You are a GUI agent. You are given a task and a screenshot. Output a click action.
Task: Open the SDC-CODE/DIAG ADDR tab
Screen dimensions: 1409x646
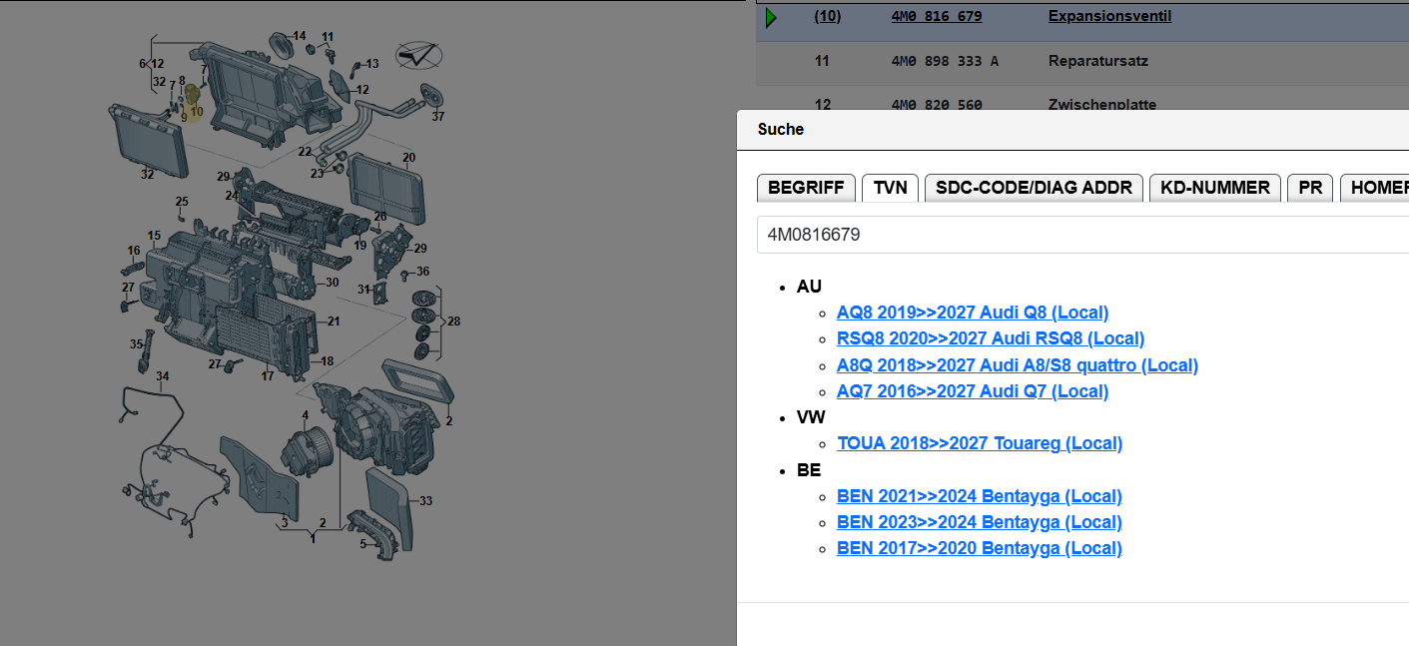(1034, 188)
